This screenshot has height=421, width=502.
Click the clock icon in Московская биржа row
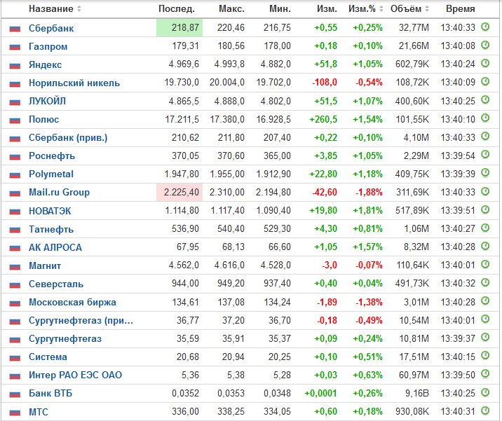(x=485, y=301)
